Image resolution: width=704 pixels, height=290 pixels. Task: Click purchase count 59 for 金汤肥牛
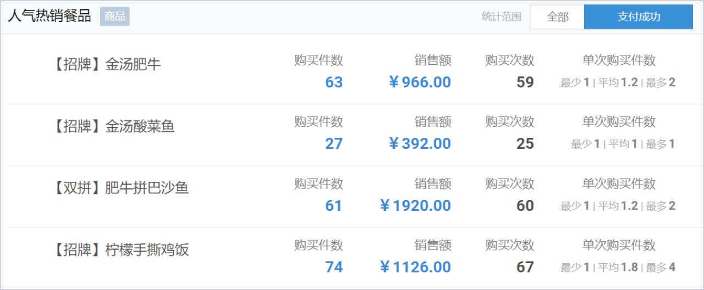click(x=525, y=82)
